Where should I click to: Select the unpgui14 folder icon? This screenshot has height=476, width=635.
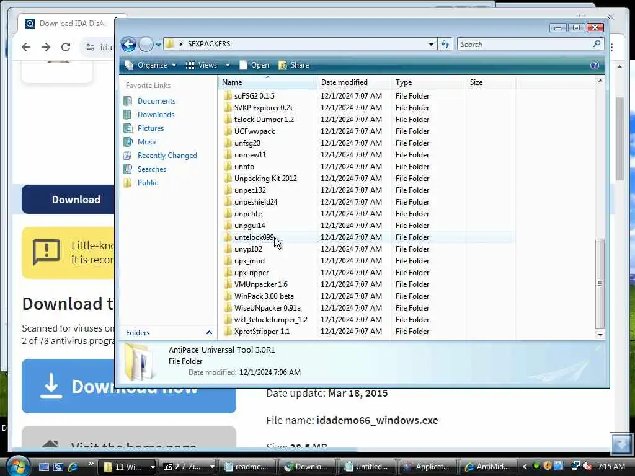coord(228,224)
